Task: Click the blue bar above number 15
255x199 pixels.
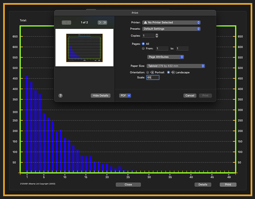Action: pyautogui.click(x=86, y=164)
